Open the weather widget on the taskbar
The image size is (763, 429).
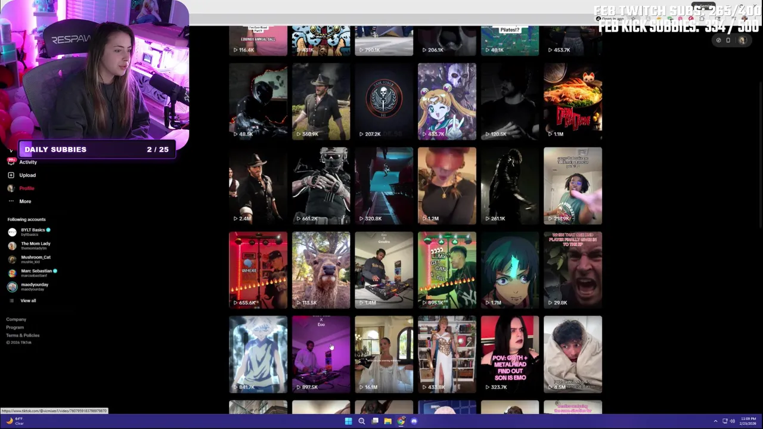click(x=15, y=421)
